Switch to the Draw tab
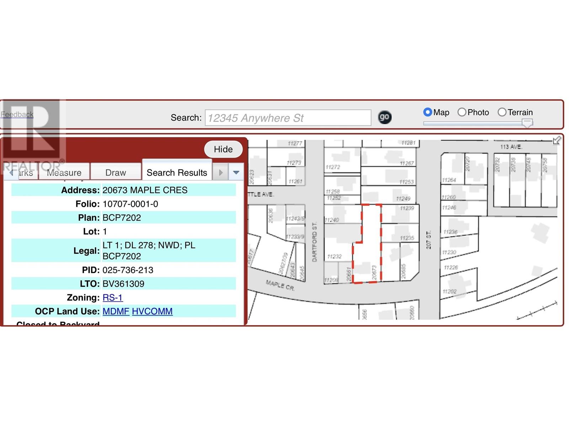The height and width of the screenshot is (427, 569). point(116,173)
